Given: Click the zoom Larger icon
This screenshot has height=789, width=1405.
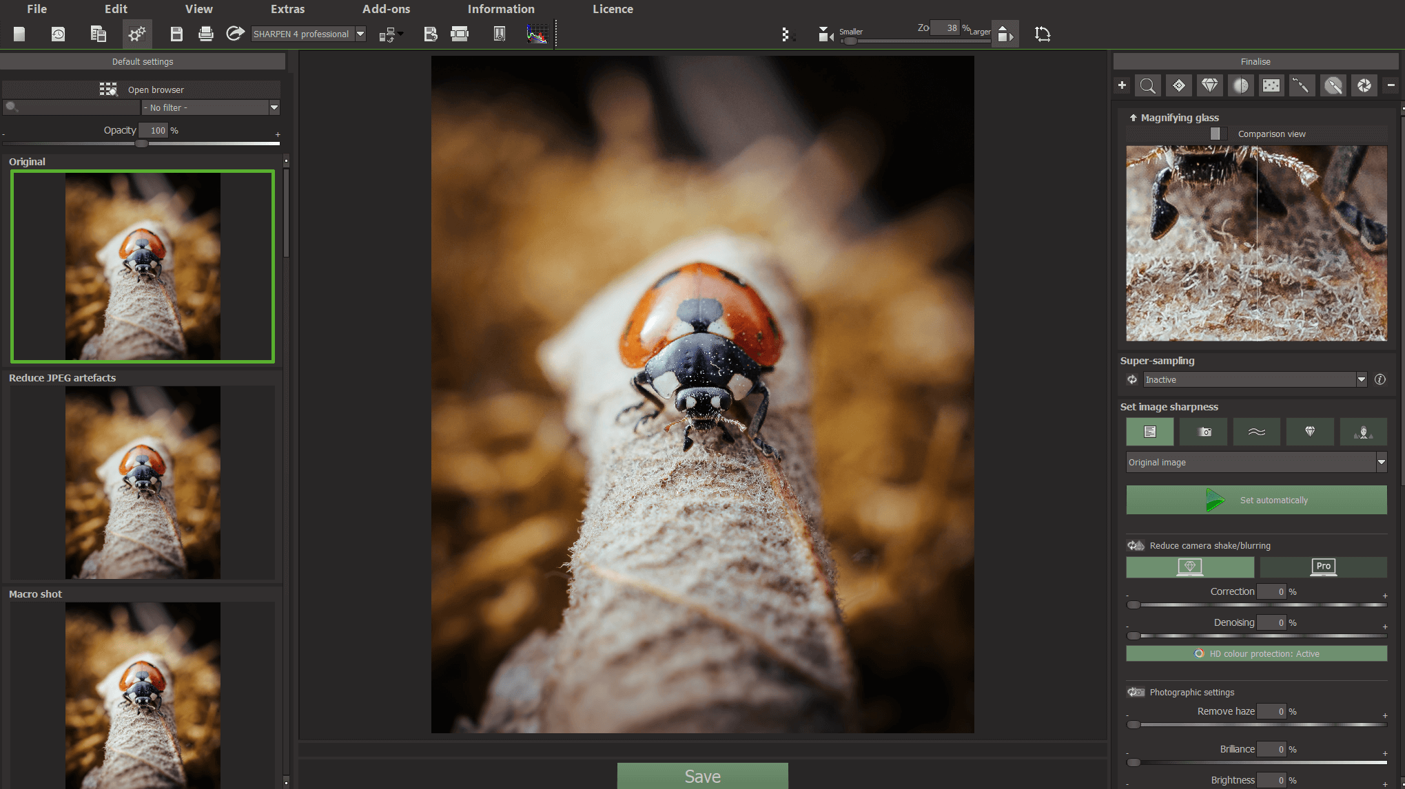Looking at the screenshot, I should pyautogui.click(x=1005, y=34).
